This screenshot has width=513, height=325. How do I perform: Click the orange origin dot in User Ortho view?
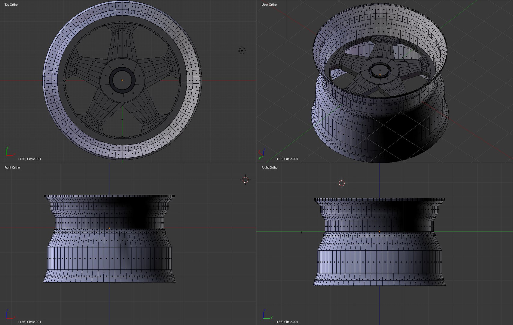pyautogui.click(x=380, y=75)
